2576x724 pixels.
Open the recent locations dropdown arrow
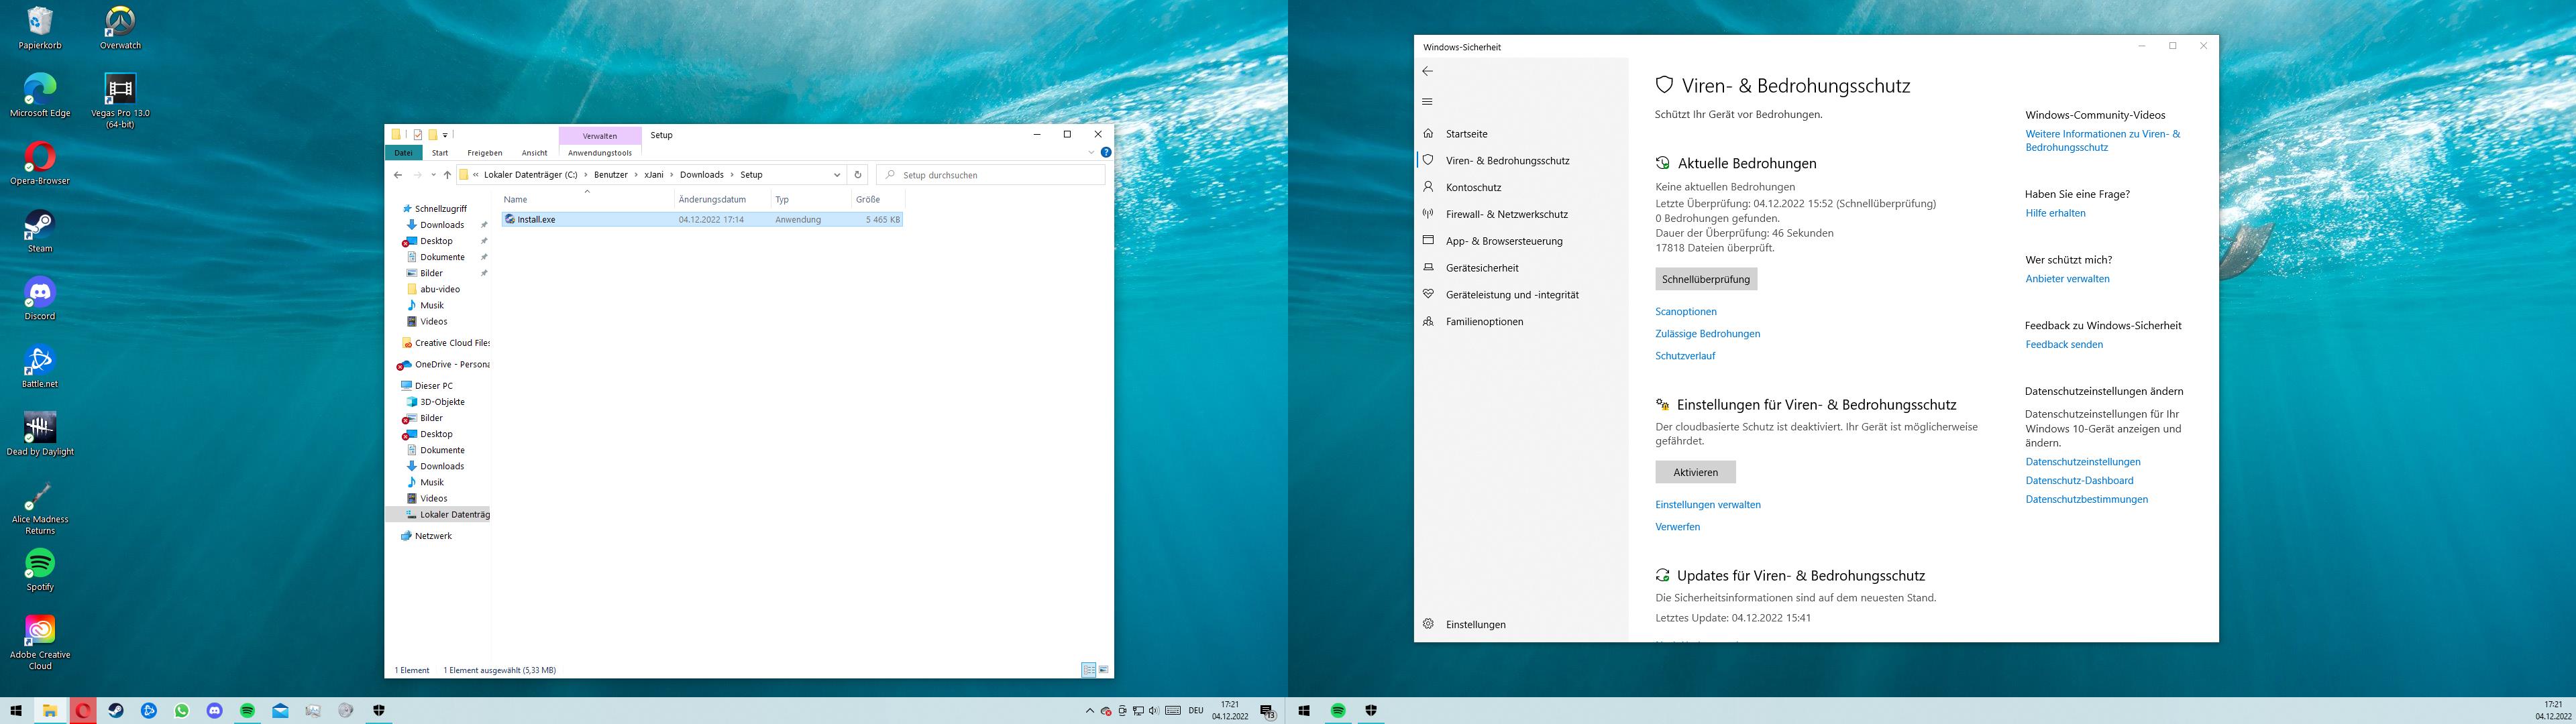pos(433,175)
